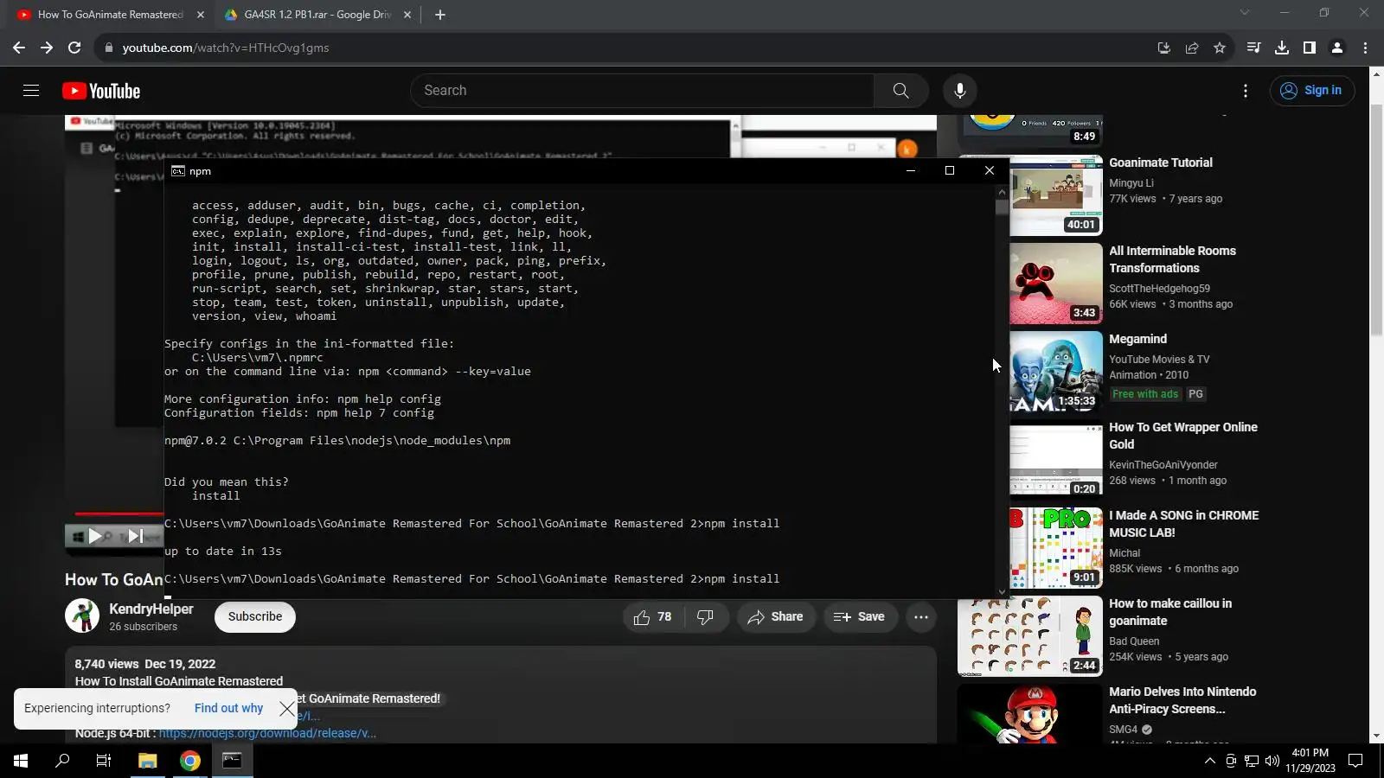This screenshot has height=778, width=1384.
Task: Save the video to a playlist
Action: pyautogui.click(x=859, y=617)
